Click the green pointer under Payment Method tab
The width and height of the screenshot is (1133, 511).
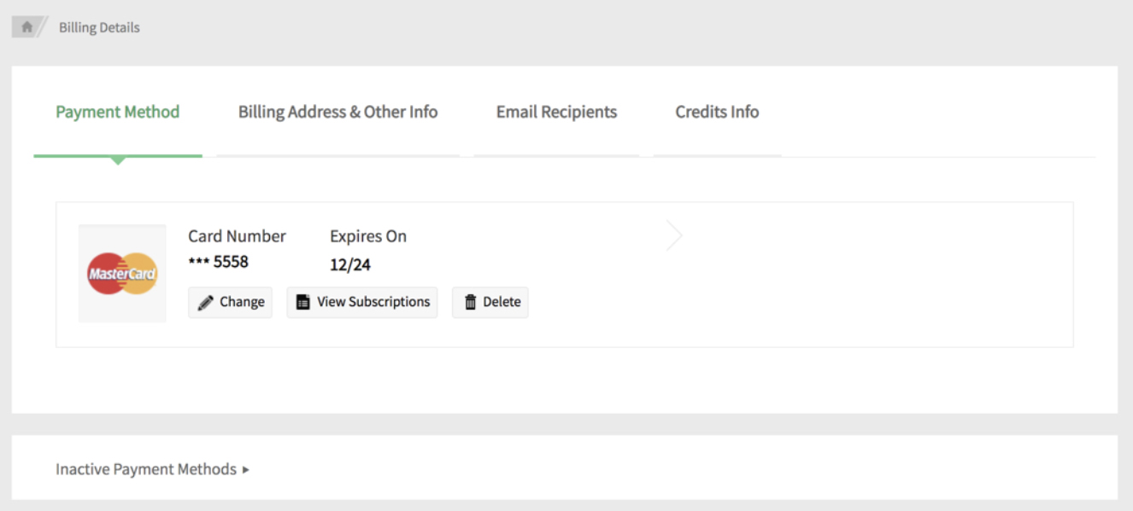click(117, 157)
